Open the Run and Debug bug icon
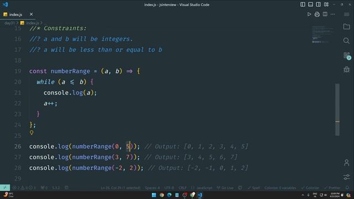The image size is (354, 199). coord(347,69)
